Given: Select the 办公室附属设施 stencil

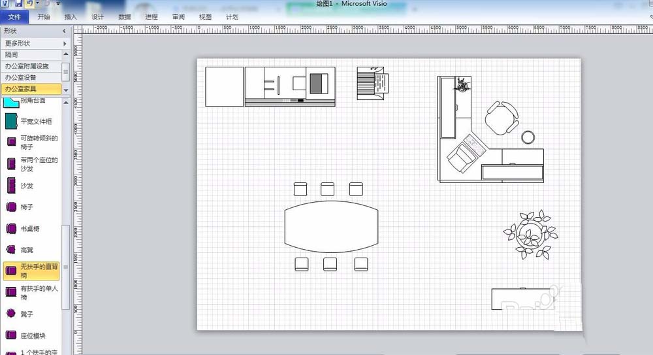Looking at the screenshot, I should (31, 66).
